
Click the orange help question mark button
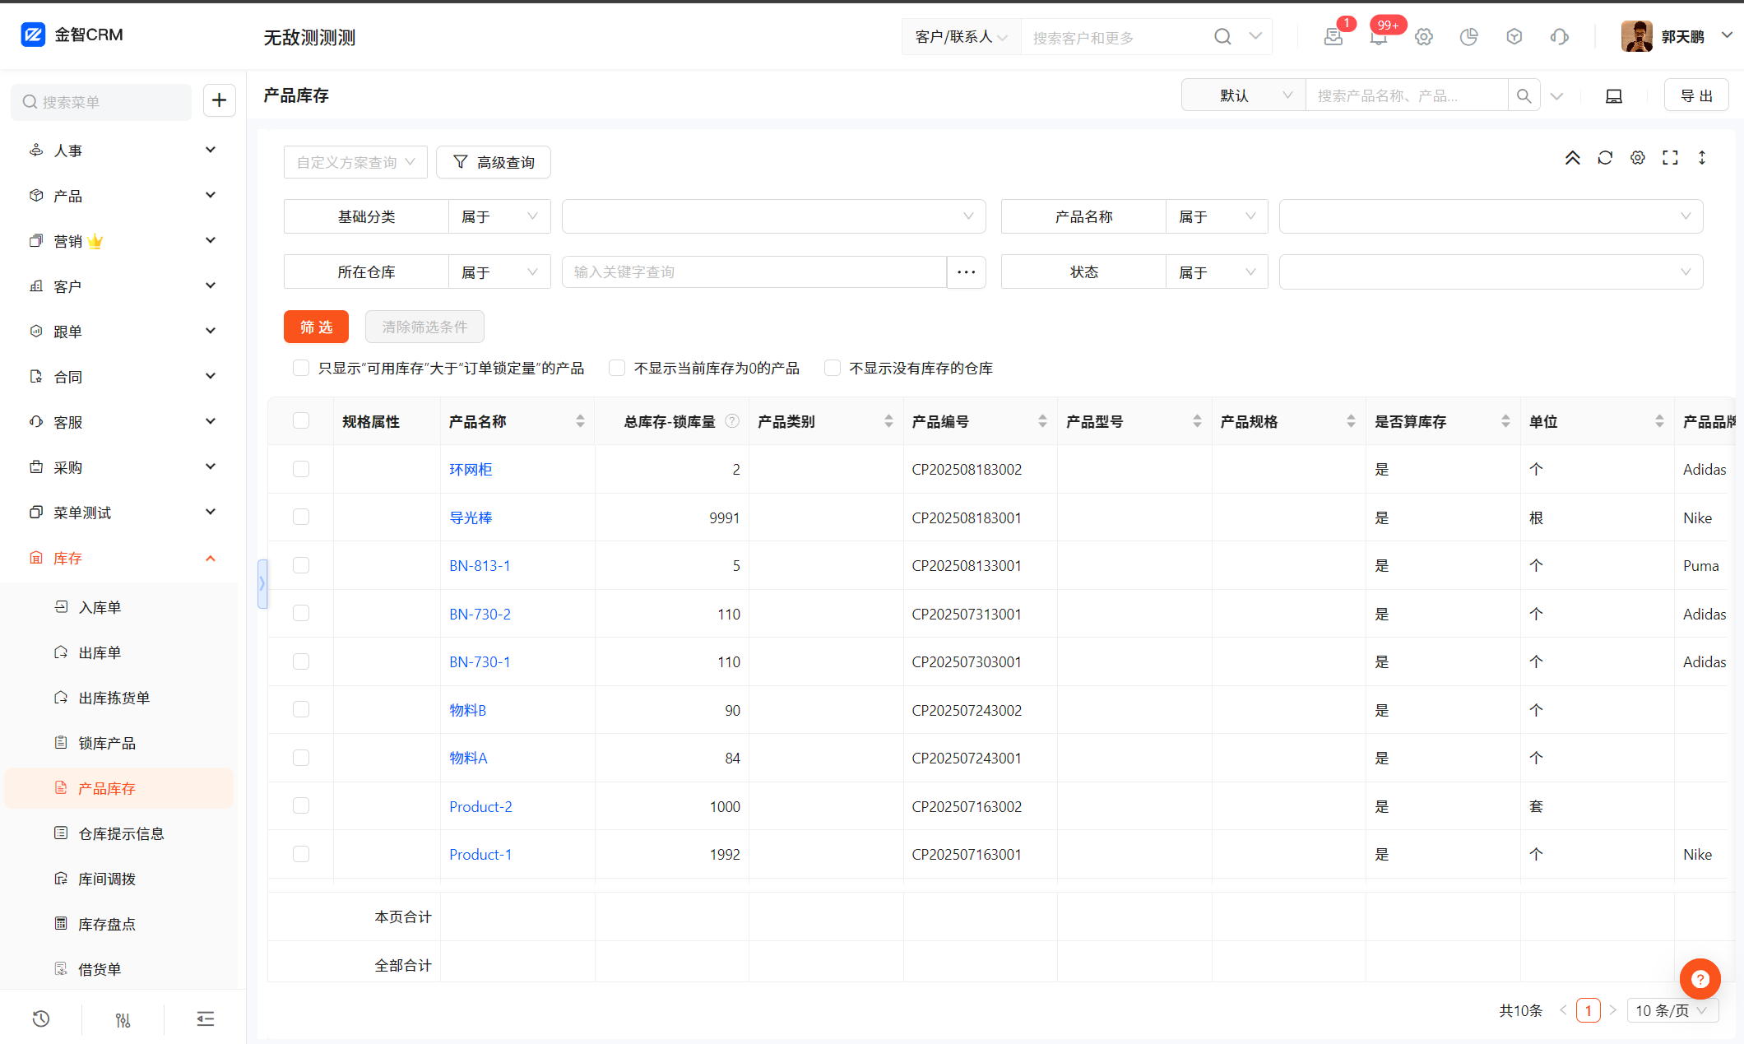(1700, 979)
